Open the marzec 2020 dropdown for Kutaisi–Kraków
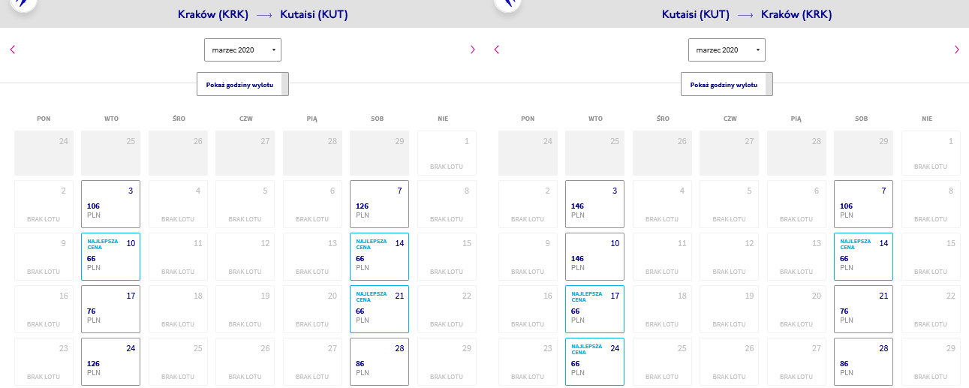This screenshot has width=969, height=388. (x=727, y=50)
